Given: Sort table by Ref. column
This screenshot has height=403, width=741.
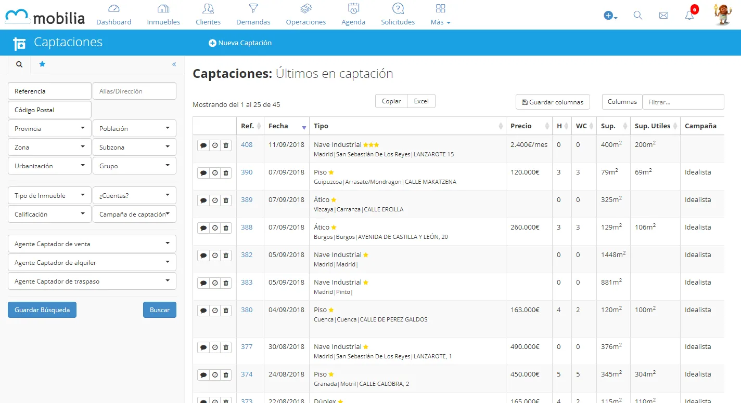Looking at the screenshot, I should [250, 126].
